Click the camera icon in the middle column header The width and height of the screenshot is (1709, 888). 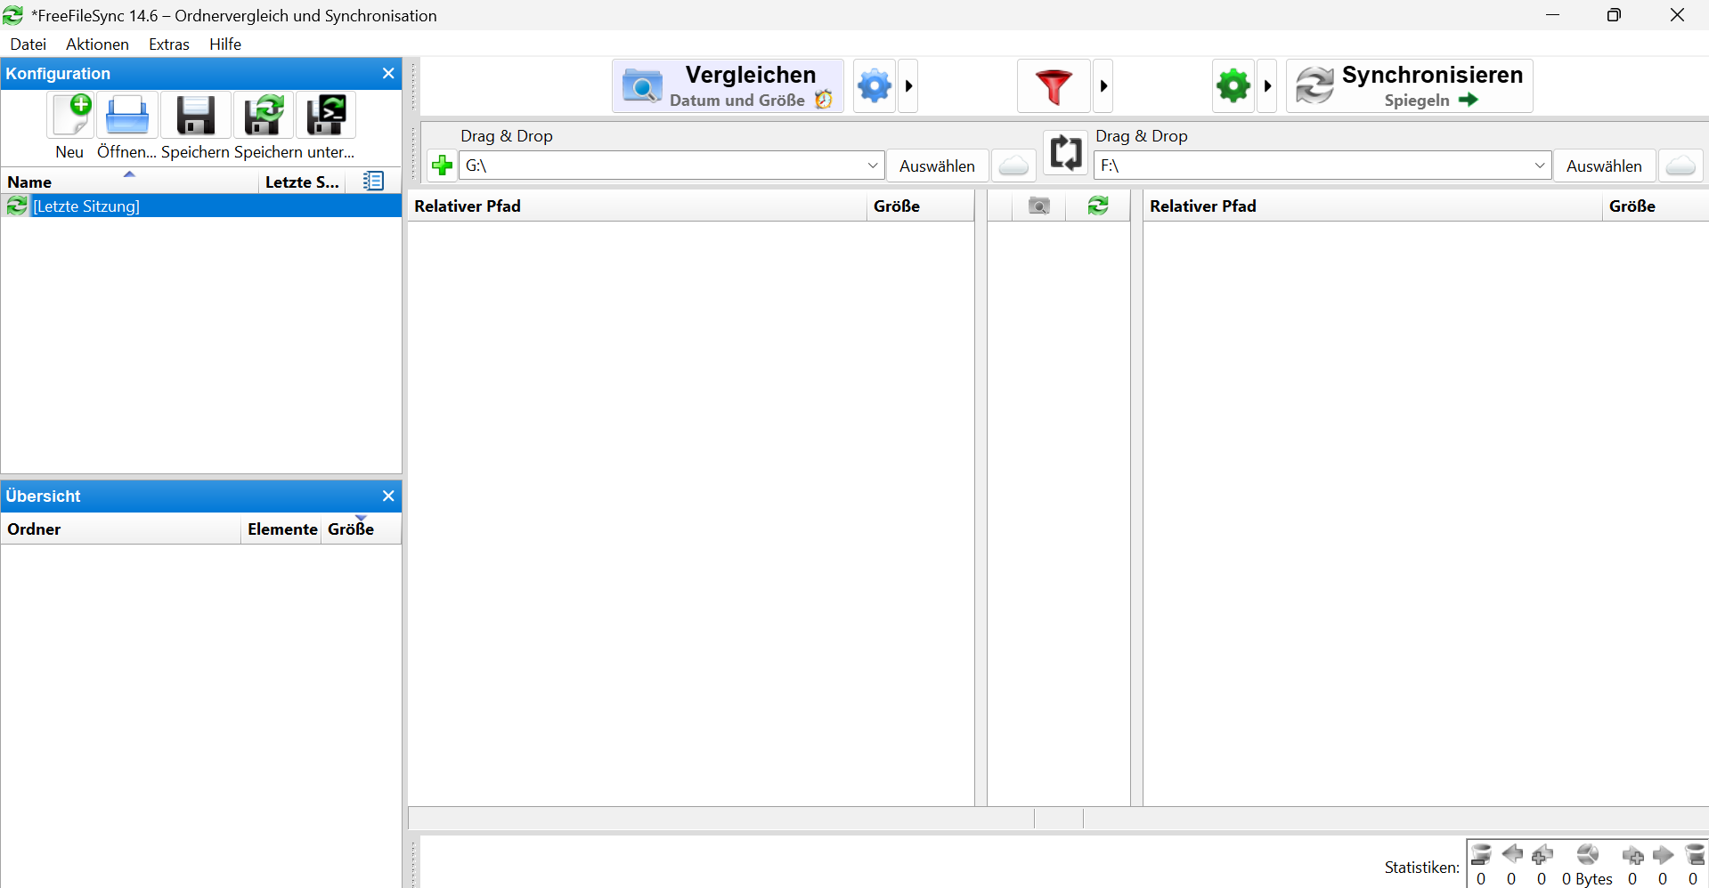coord(1038,206)
